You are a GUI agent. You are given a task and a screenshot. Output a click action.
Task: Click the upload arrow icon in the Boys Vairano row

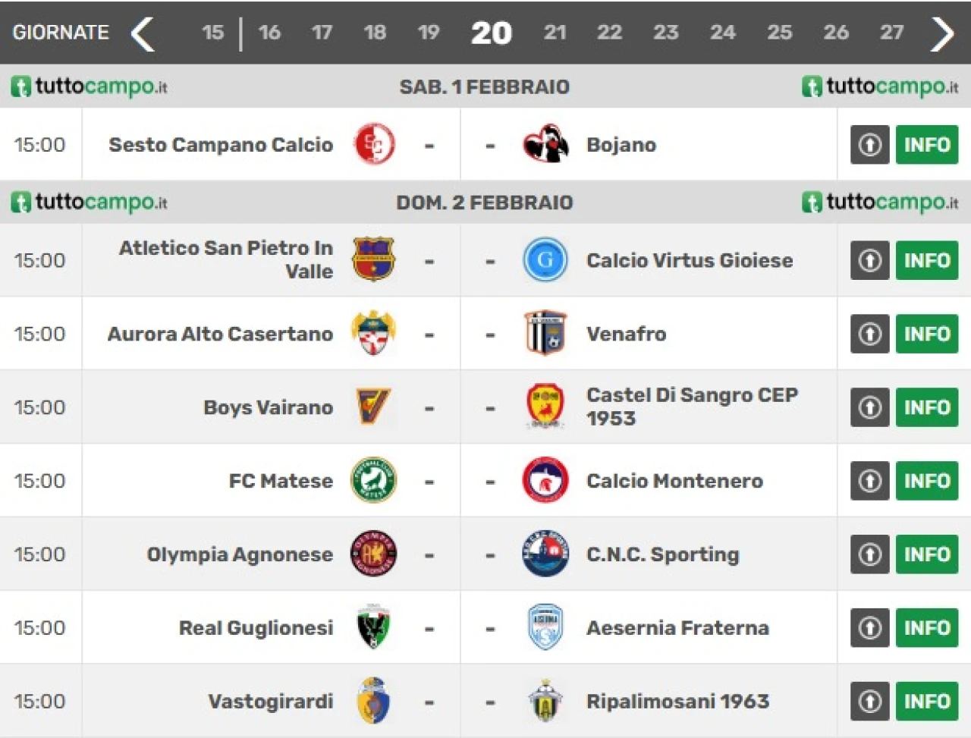point(869,407)
